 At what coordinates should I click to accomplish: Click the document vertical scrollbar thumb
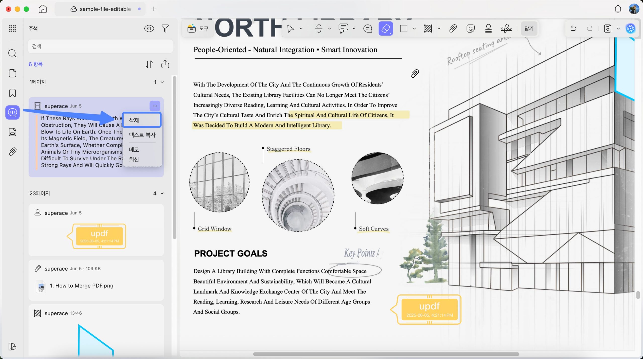(638, 295)
